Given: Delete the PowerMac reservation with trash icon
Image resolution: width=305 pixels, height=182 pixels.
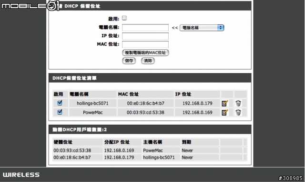Looking at the screenshot, I should click(x=238, y=112).
